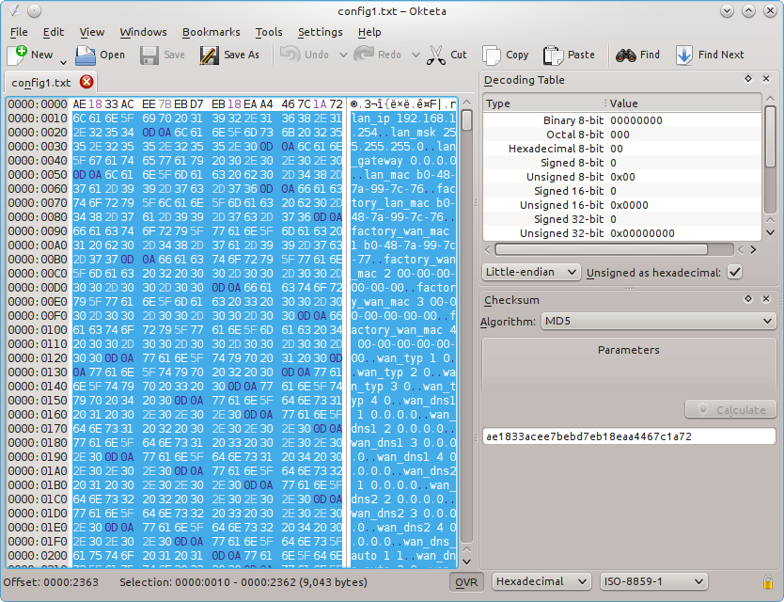Open the Tools menu

click(x=269, y=32)
